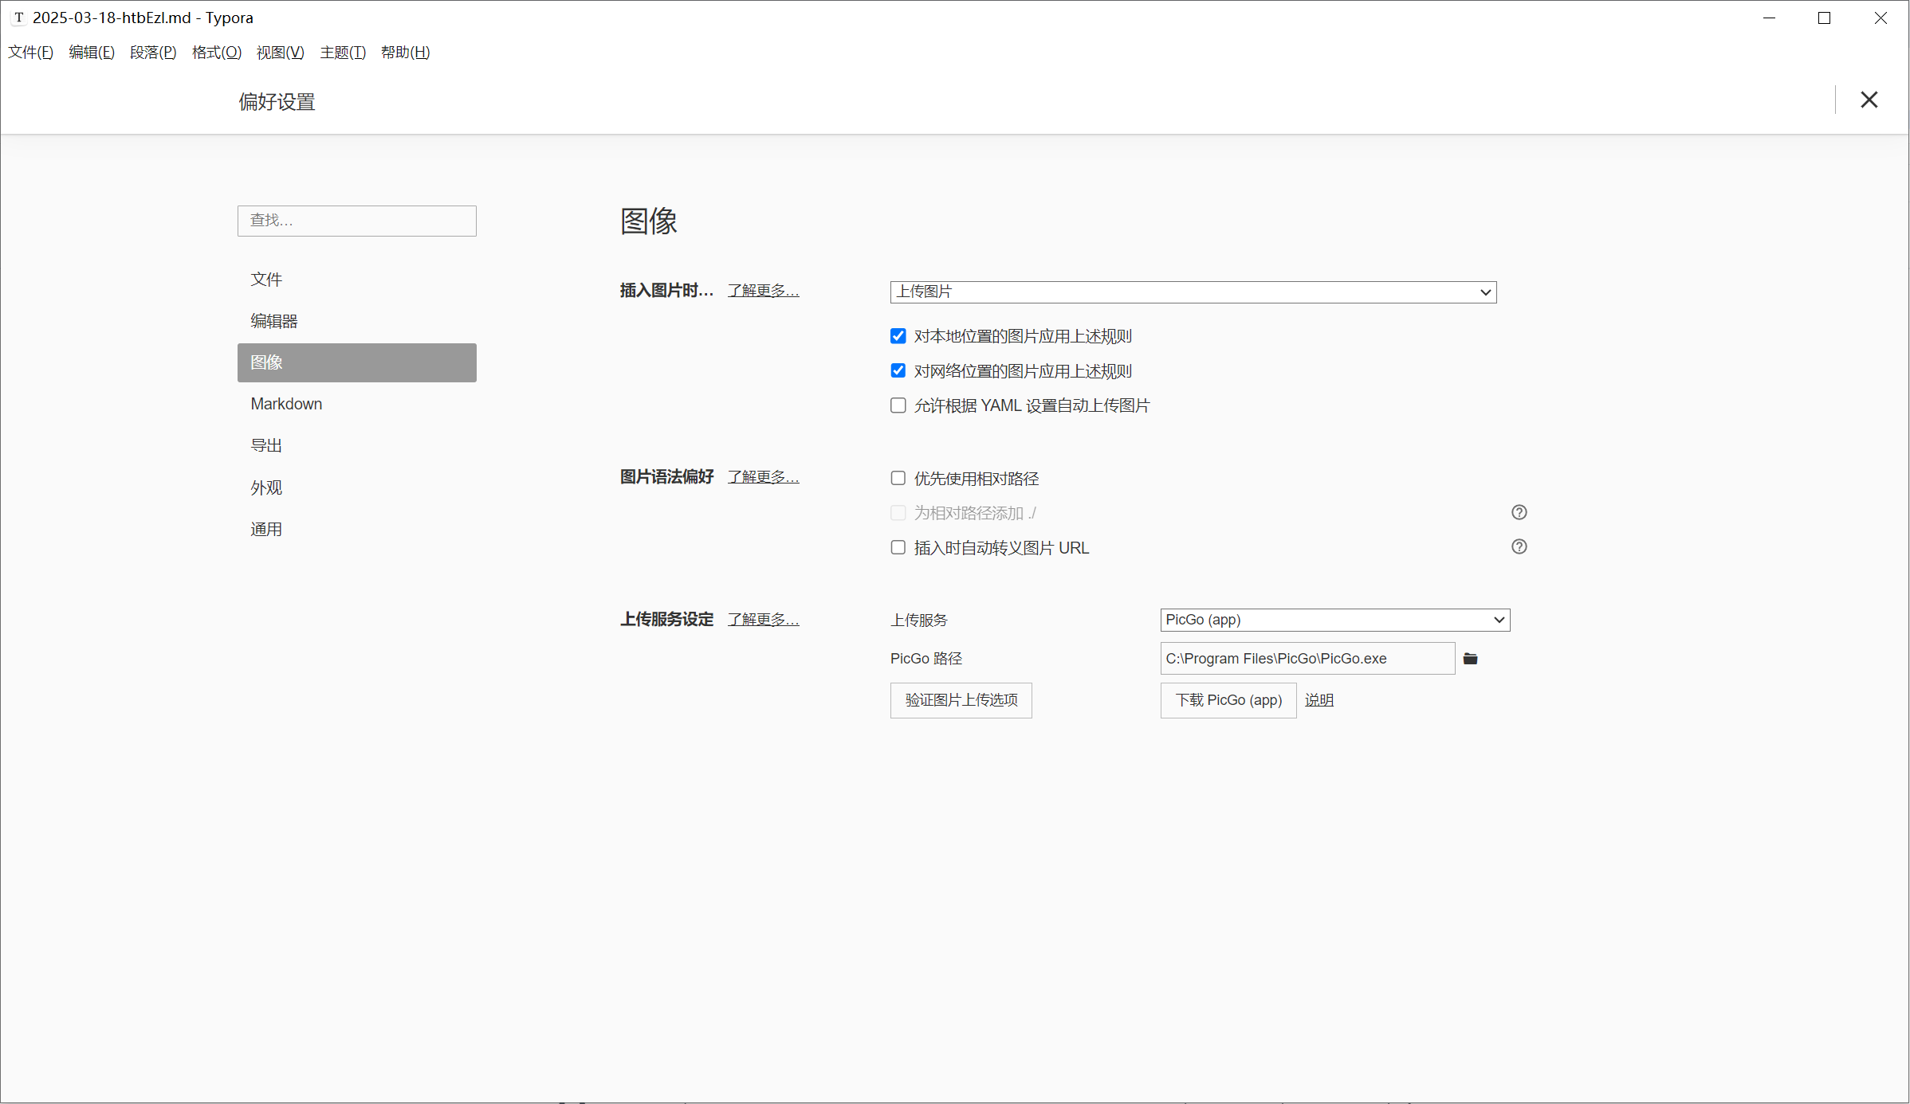The height and width of the screenshot is (1104, 1910).
Task: Open the 视图(V) menu
Action: [x=281, y=53]
